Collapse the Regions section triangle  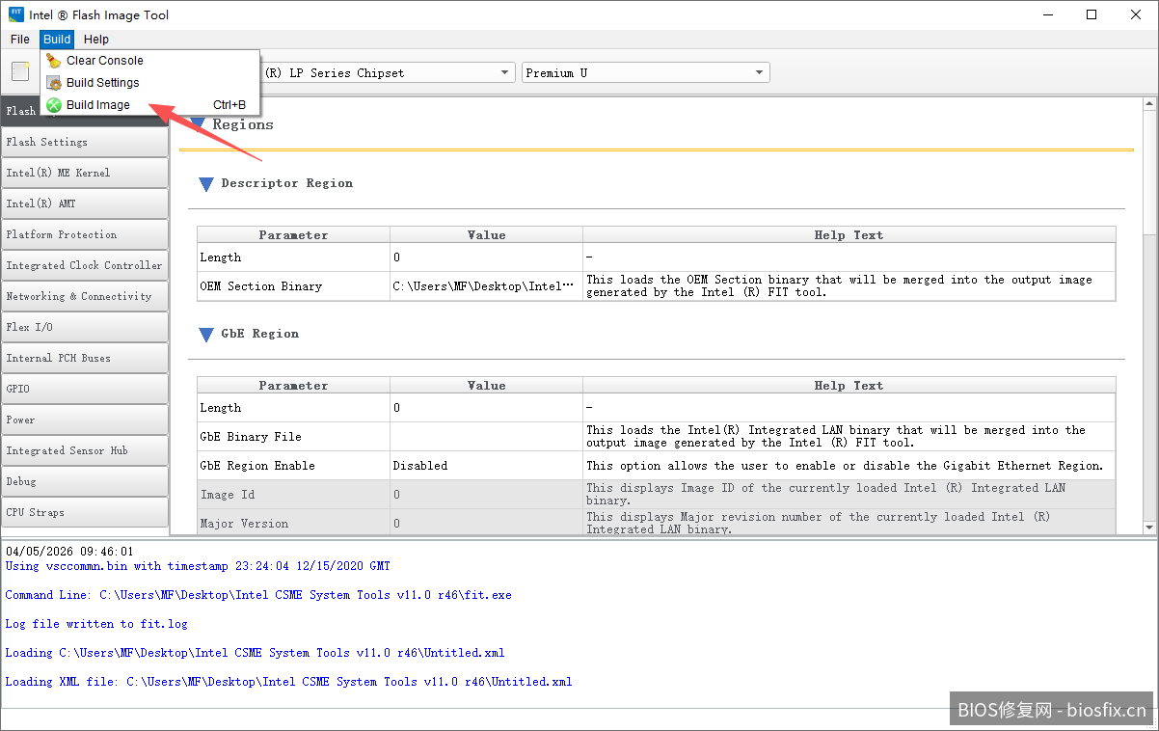click(198, 124)
